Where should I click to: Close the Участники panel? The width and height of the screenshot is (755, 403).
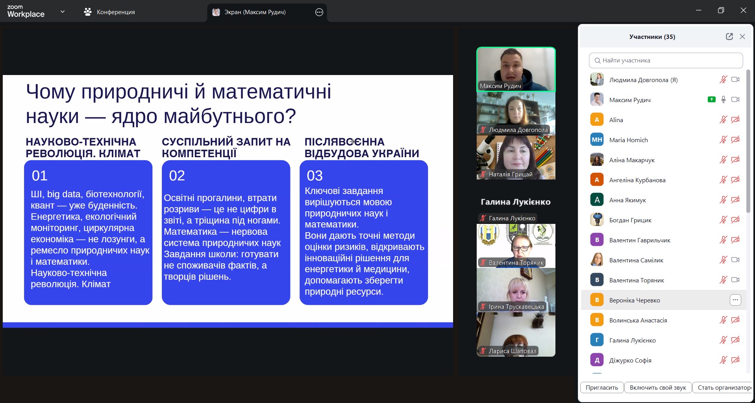(742, 37)
